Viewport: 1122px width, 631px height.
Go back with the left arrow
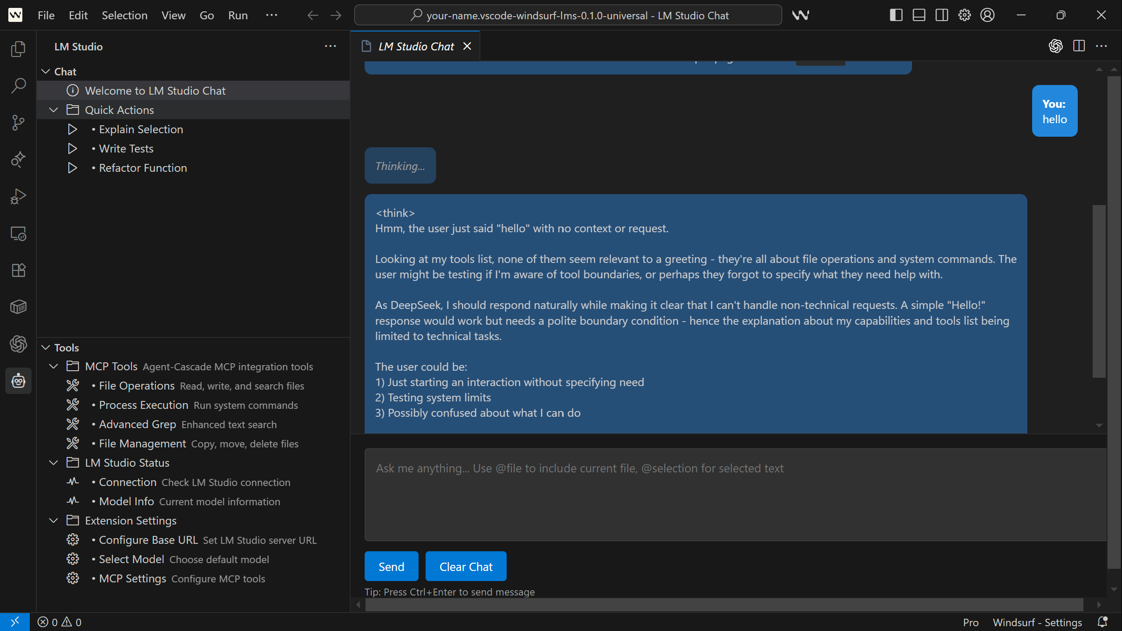pos(312,15)
